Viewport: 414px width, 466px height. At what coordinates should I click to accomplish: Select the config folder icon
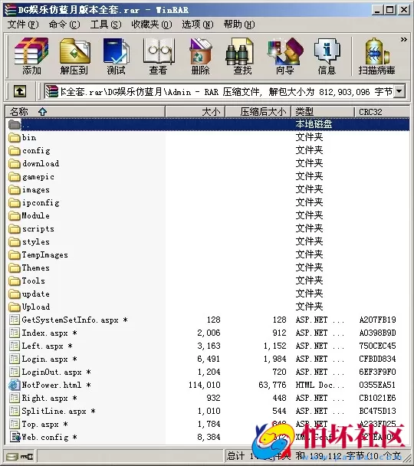click(x=15, y=151)
